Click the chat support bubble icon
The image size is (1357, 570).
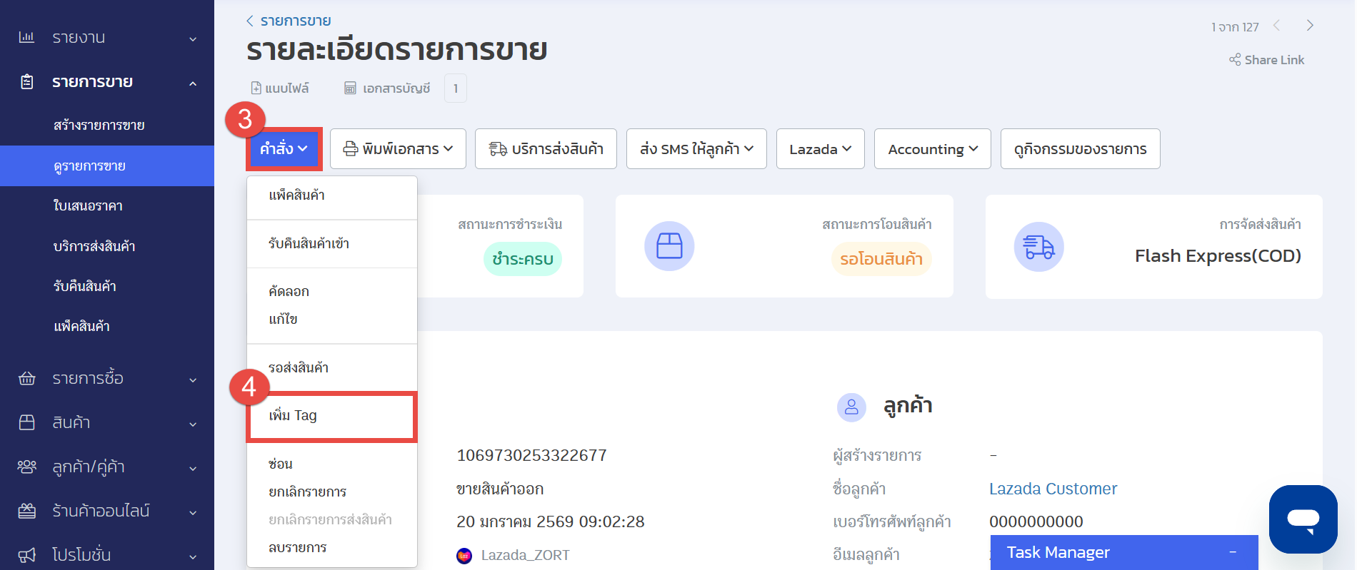point(1303,519)
